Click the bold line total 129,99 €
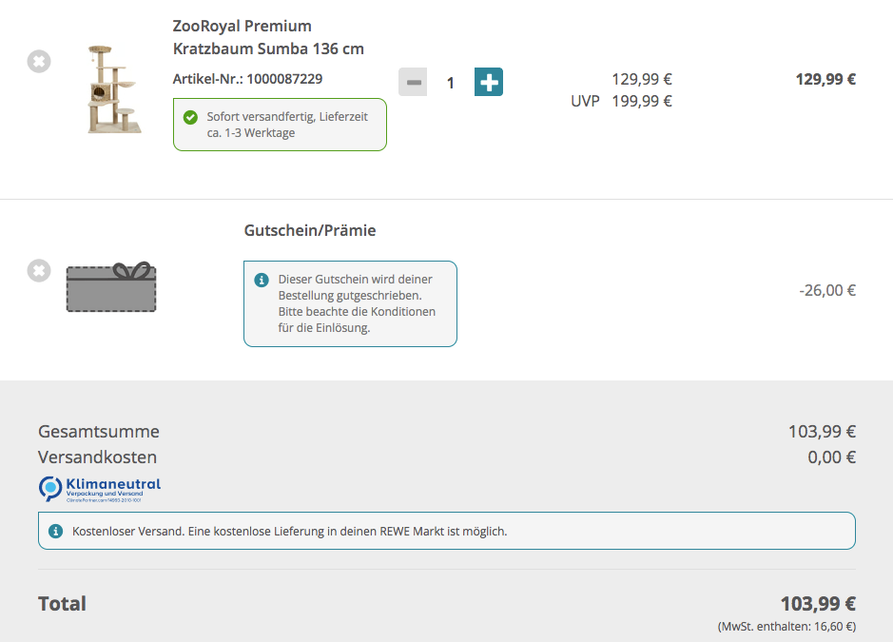 [825, 79]
